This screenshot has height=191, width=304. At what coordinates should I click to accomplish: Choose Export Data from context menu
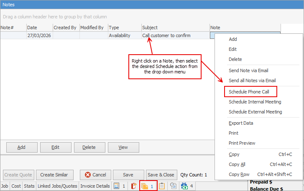[x=259, y=123]
